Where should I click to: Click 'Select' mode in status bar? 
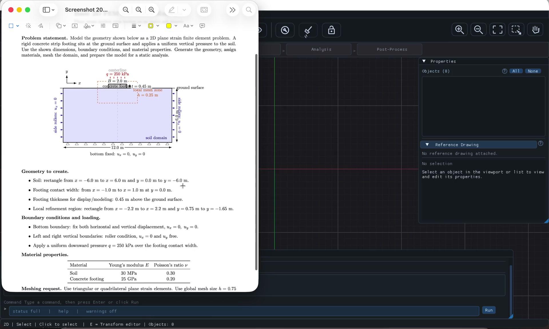coord(24,324)
